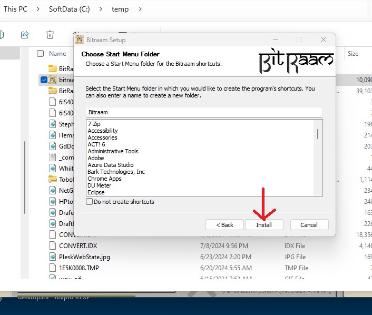Click 'This PC' in the address bar

(15, 9)
